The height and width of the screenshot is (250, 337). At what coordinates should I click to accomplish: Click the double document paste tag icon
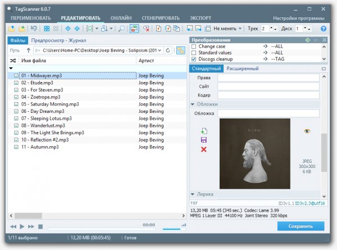pos(167,29)
